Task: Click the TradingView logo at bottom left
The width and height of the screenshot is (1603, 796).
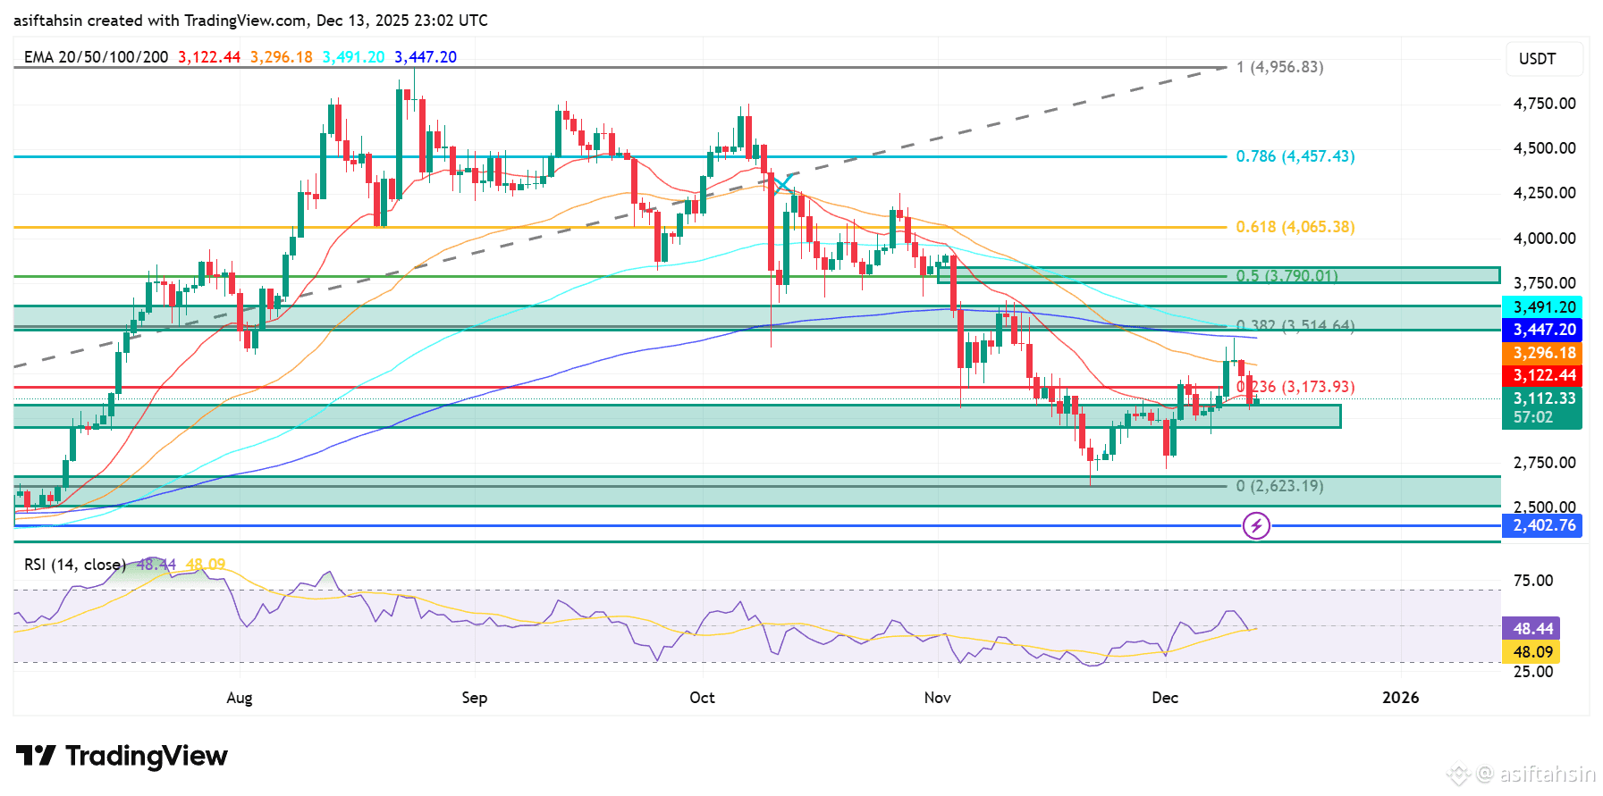Action: point(122,756)
